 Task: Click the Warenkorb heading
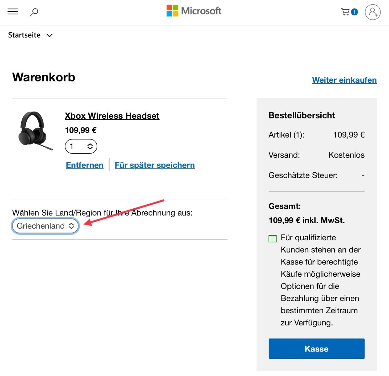44,77
